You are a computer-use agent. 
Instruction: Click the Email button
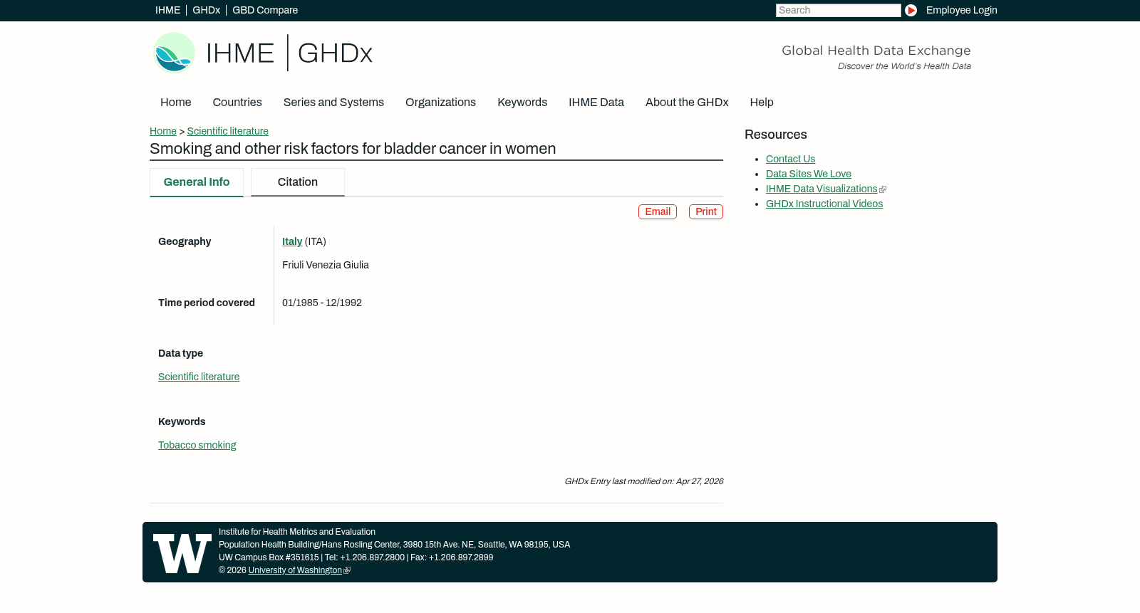tap(658, 212)
